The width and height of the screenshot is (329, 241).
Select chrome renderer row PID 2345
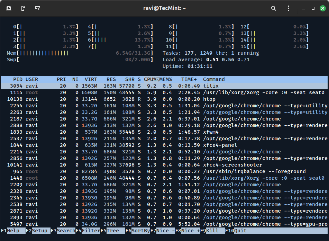pos(164,198)
